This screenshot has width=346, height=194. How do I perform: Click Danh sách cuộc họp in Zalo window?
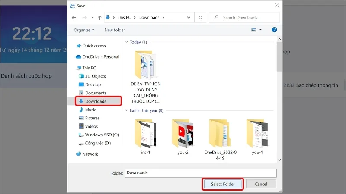[26, 76]
